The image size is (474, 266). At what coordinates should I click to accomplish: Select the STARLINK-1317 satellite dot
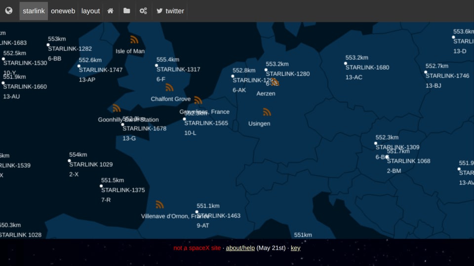point(157,66)
